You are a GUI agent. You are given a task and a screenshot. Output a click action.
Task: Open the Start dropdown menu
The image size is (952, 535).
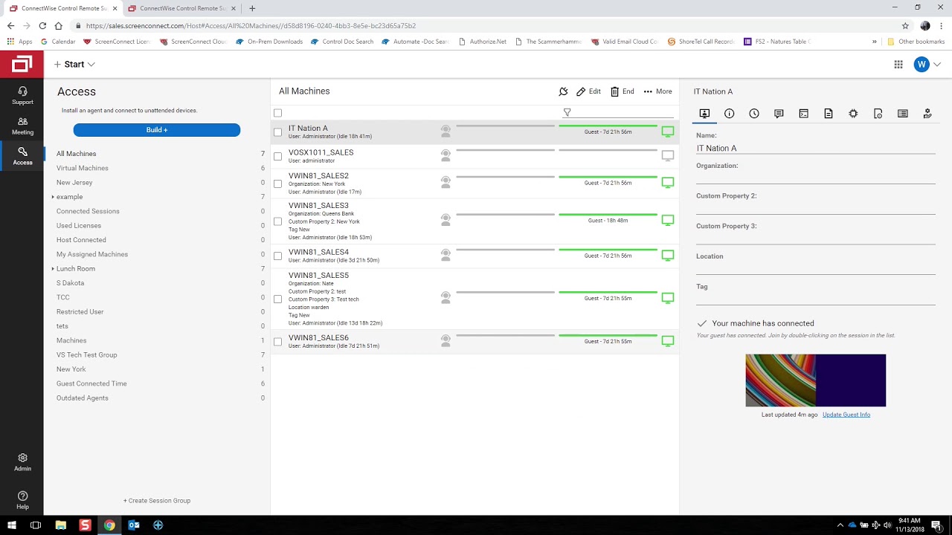pos(74,65)
